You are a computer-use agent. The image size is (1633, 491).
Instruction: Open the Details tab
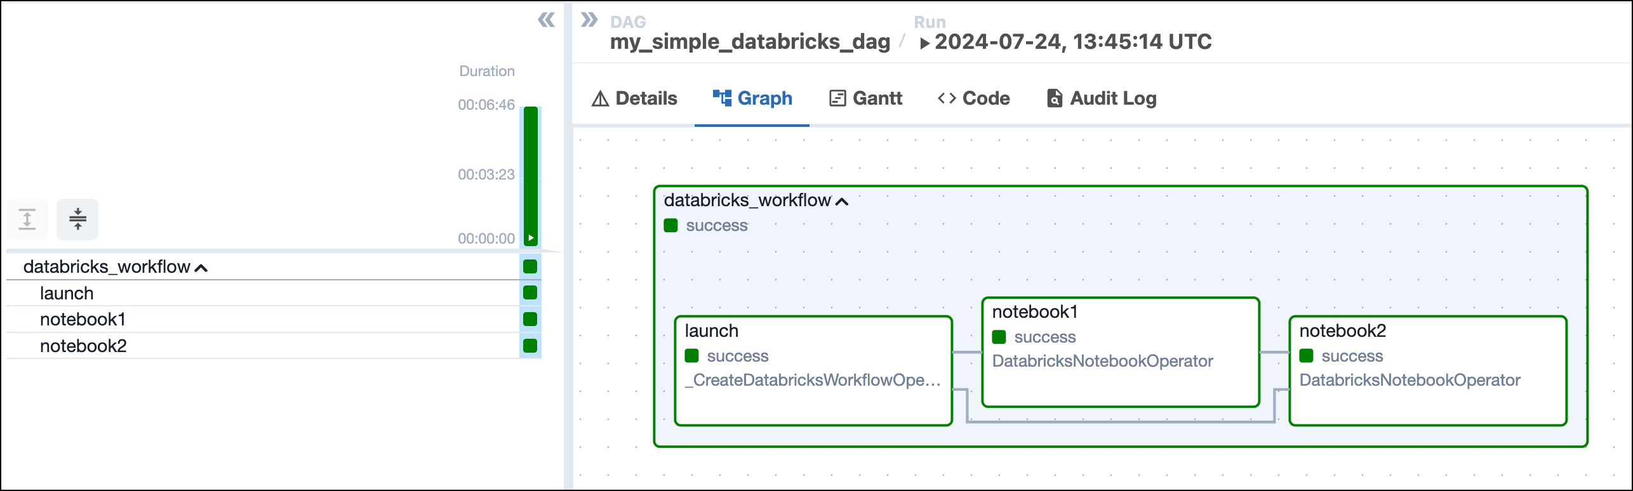(634, 98)
